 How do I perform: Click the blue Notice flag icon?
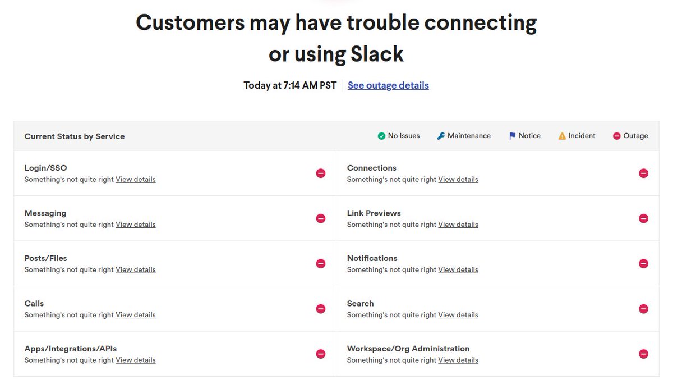pos(512,136)
